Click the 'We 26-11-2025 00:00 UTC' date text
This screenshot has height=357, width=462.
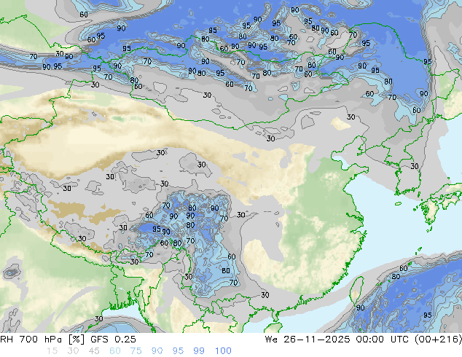pos(338,340)
